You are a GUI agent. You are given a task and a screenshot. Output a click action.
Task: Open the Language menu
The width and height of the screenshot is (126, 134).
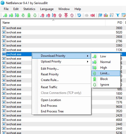(x=47, y=9)
